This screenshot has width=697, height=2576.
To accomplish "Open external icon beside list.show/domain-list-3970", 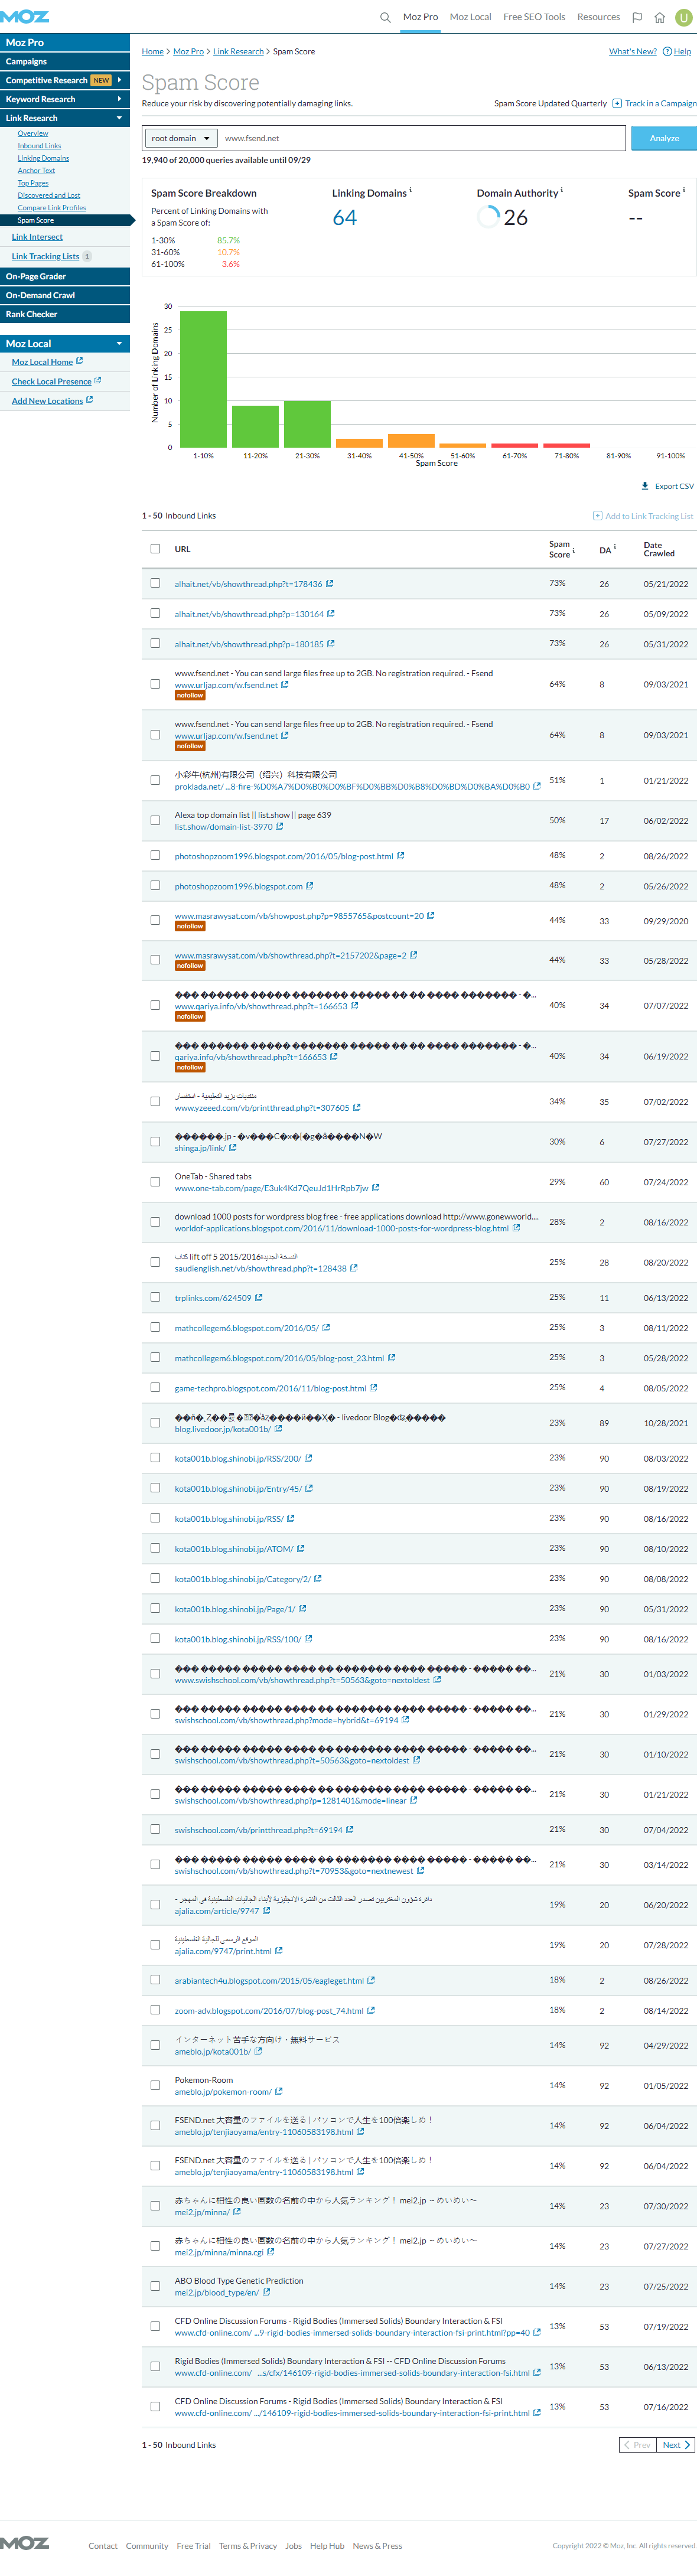I will point(279,826).
